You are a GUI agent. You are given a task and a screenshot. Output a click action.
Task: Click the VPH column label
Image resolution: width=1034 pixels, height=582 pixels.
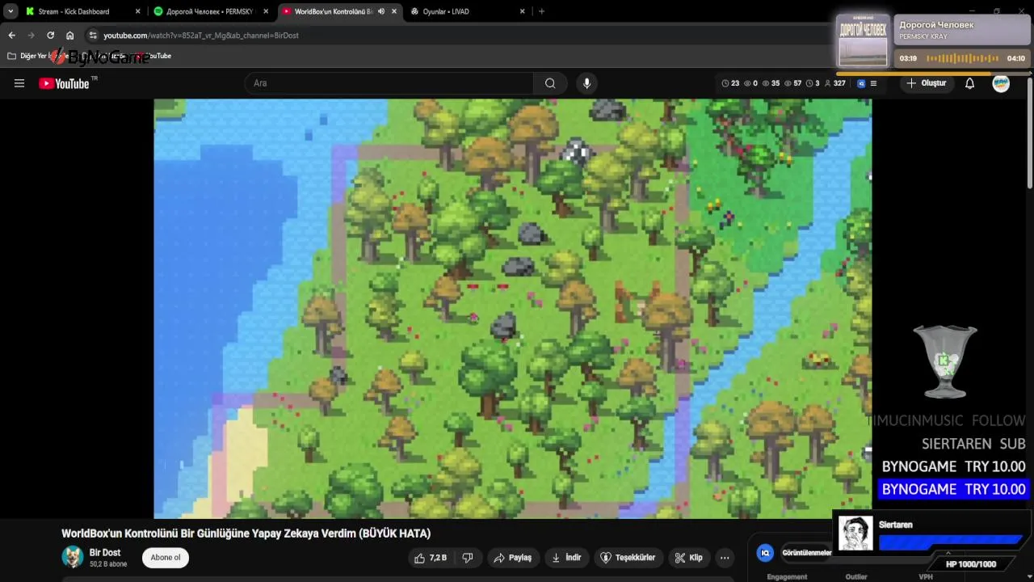tap(926, 576)
